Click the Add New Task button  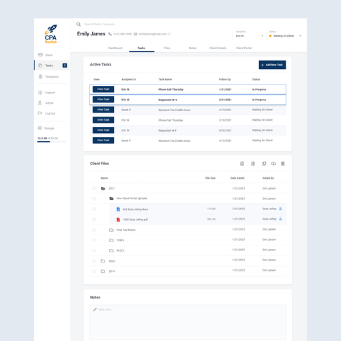(x=272, y=65)
